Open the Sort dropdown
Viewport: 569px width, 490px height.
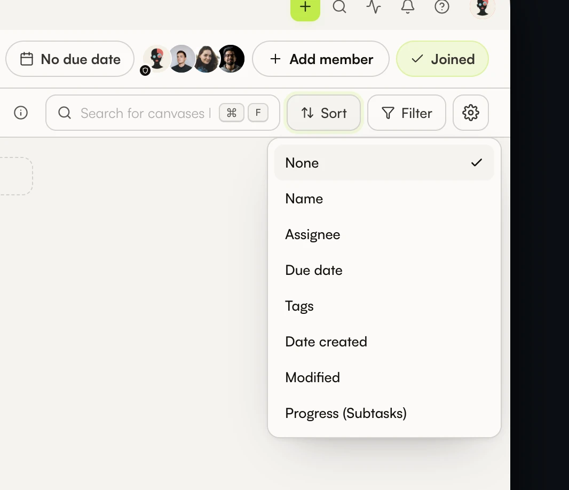tap(323, 113)
